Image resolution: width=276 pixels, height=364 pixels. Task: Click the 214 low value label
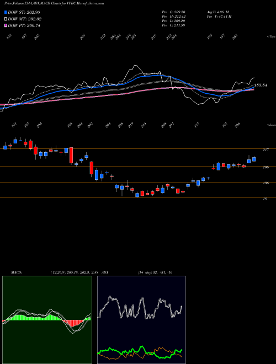pos(144,125)
